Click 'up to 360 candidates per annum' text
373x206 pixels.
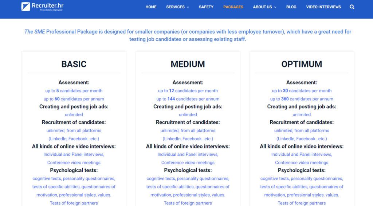302,99
